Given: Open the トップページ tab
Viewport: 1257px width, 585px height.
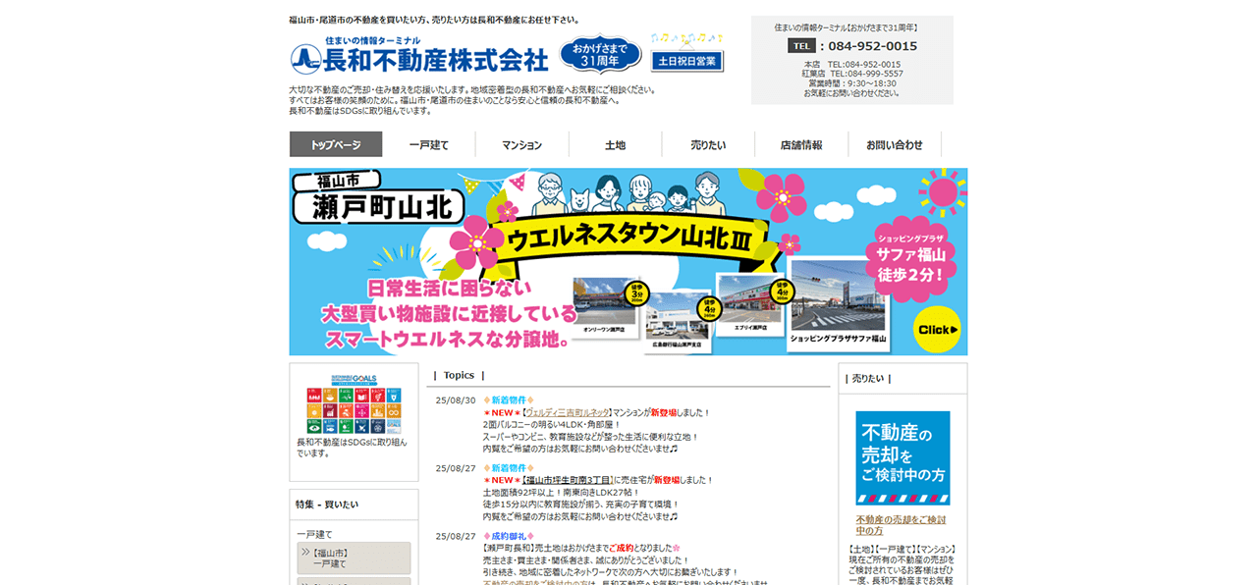Looking at the screenshot, I should coord(336,144).
